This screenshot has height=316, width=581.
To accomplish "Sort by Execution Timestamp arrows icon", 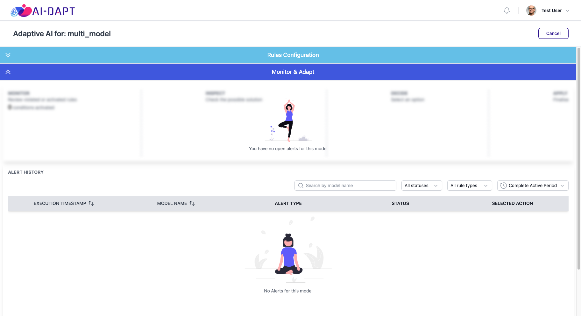I will coord(91,203).
